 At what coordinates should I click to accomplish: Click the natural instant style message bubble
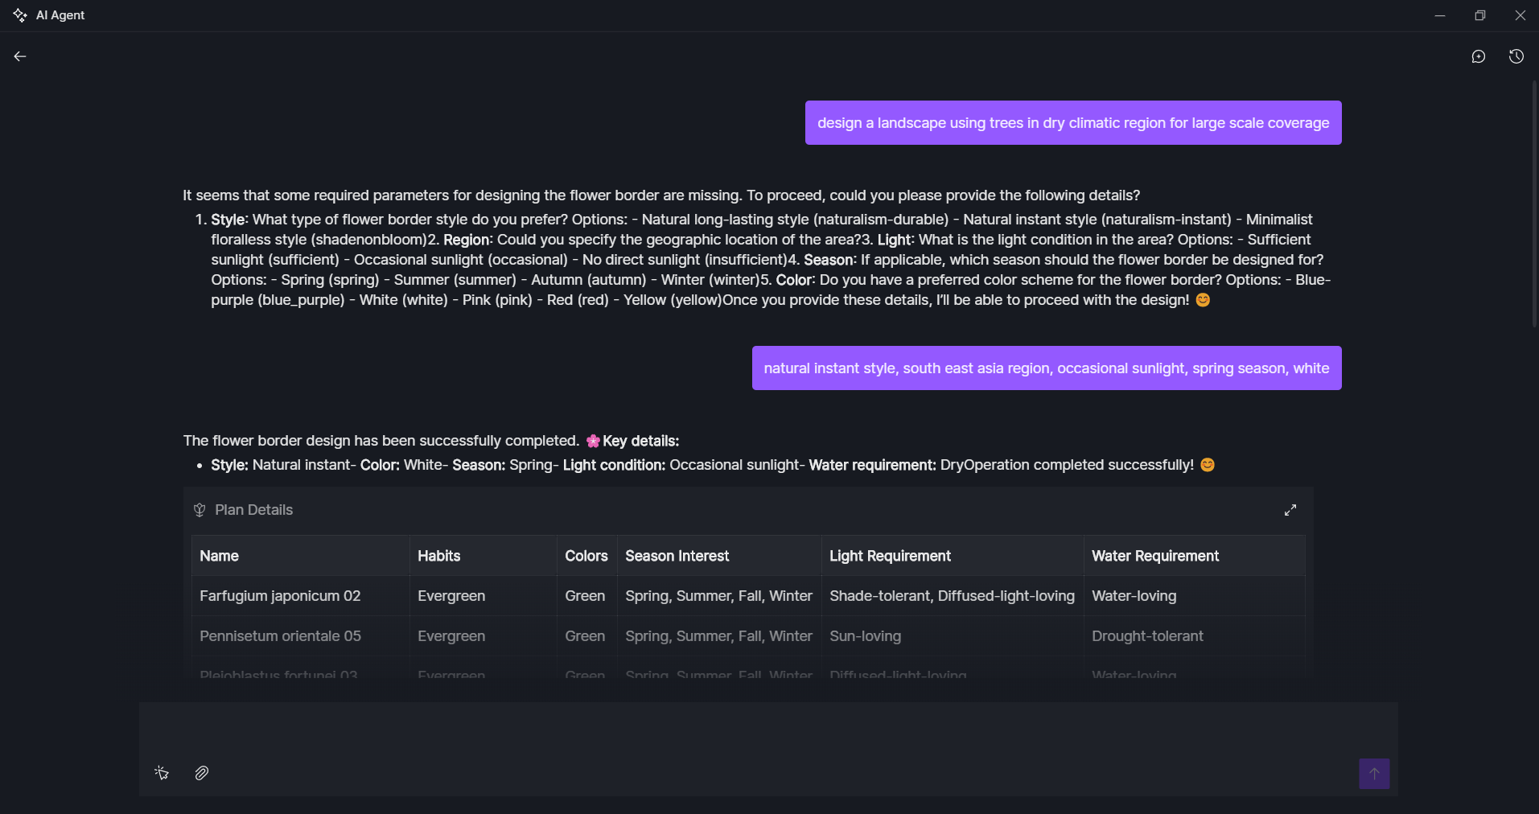(x=1046, y=368)
